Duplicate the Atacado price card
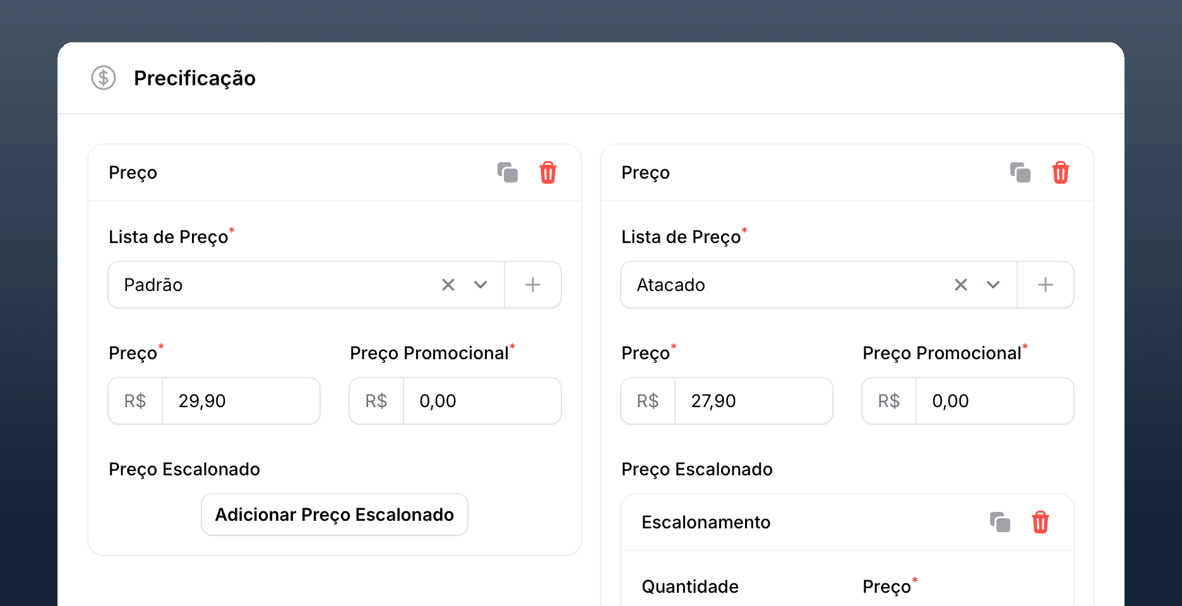This screenshot has width=1182, height=606. pyautogui.click(x=1020, y=172)
